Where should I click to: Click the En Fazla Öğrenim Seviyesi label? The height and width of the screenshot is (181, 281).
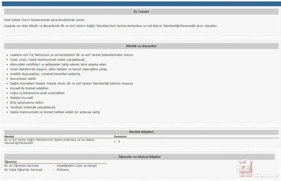click(x=23, y=170)
